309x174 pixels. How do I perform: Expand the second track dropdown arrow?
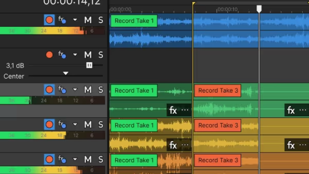click(75, 55)
